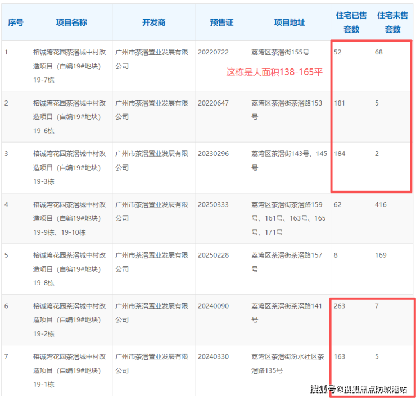Click the unsold units value 169
The image size is (416, 398).
click(381, 255)
